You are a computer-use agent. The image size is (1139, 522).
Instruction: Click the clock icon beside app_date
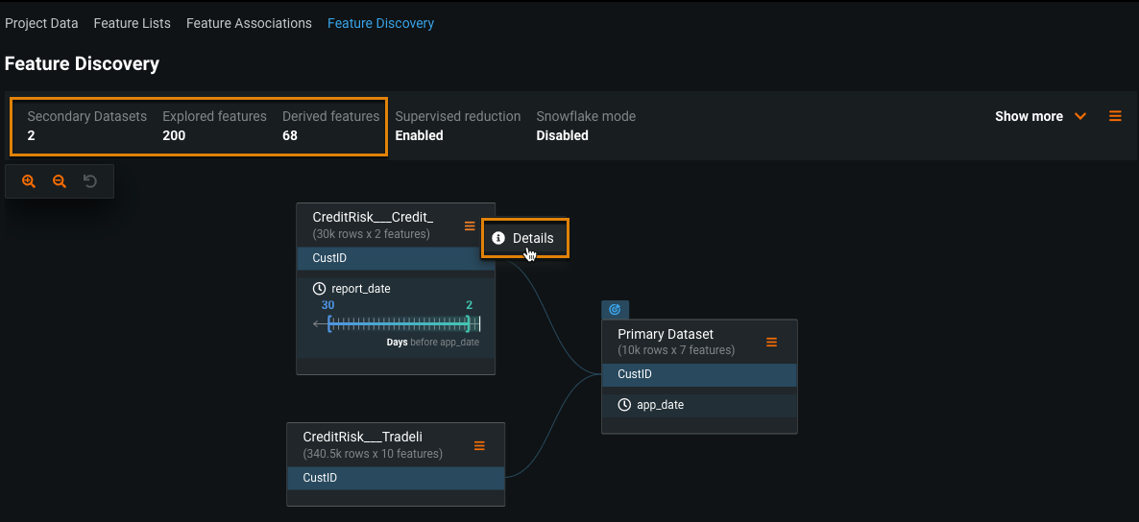625,405
